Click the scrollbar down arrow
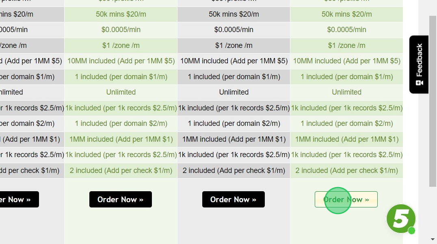The width and height of the screenshot is (437, 244). pyautogui.click(x=433, y=239)
